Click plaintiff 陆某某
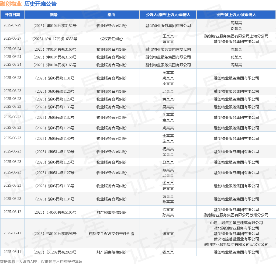 168,189
